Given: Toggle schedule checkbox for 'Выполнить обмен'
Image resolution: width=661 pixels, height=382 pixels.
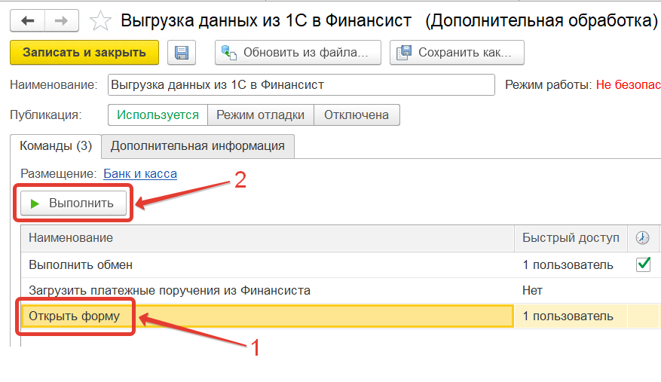Looking at the screenshot, I should pyautogui.click(x=644, y=264).
